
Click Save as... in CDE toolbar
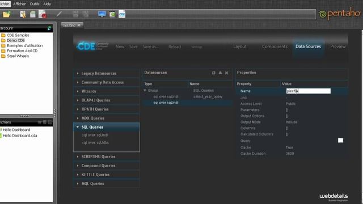tap(150, 46)
